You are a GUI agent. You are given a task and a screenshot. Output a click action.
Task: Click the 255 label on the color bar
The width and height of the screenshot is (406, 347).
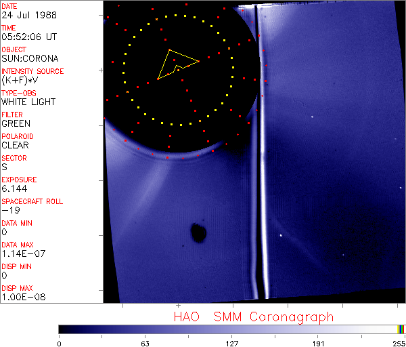(398, 342)
